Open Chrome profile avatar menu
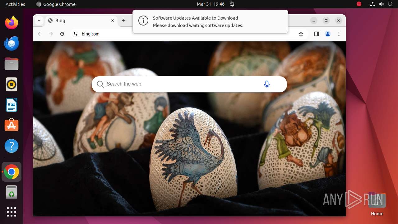 point(328,34)
